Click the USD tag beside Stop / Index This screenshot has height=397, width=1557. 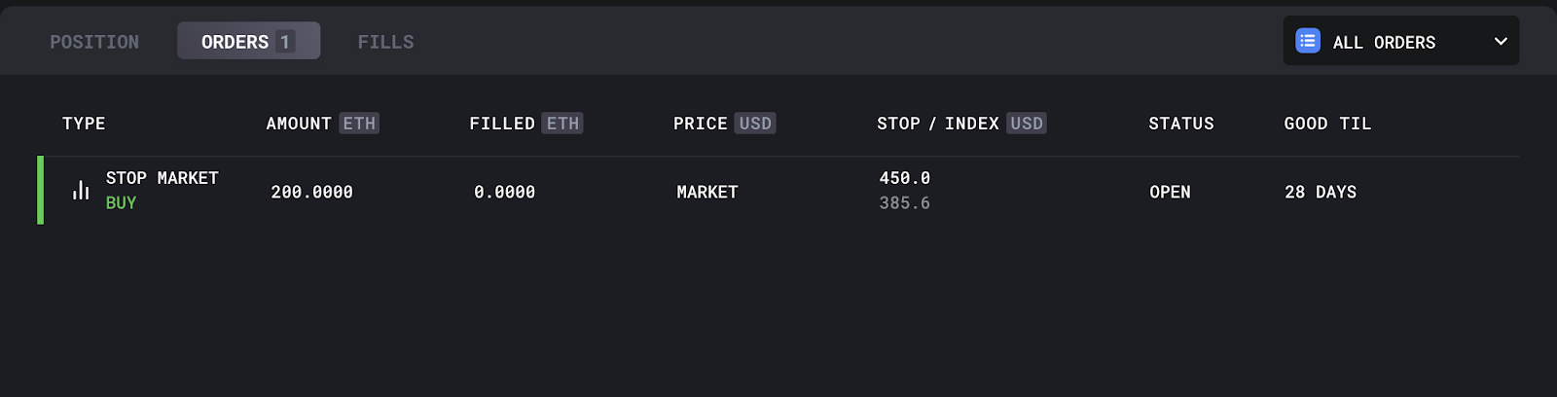tap(1027, 124)
